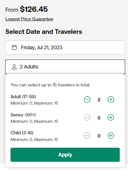
Task: Add one Senior (60+) traveler
Action: click(111, 117)
